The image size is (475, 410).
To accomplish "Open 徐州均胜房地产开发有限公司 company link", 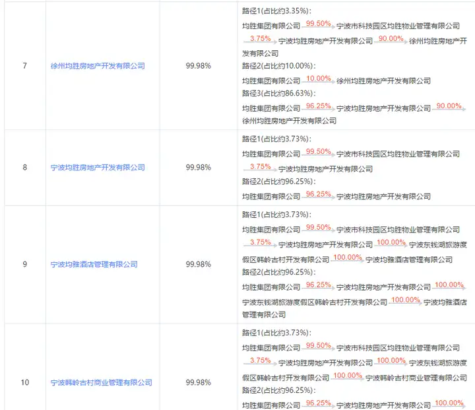I will [98, 66].
